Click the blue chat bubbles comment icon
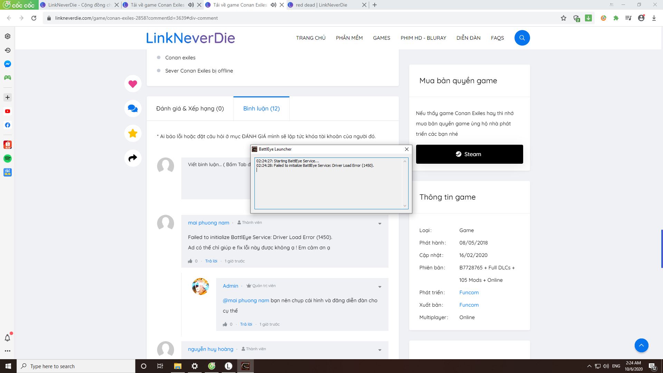Screen dimensions: 663x373 point(133,108)
